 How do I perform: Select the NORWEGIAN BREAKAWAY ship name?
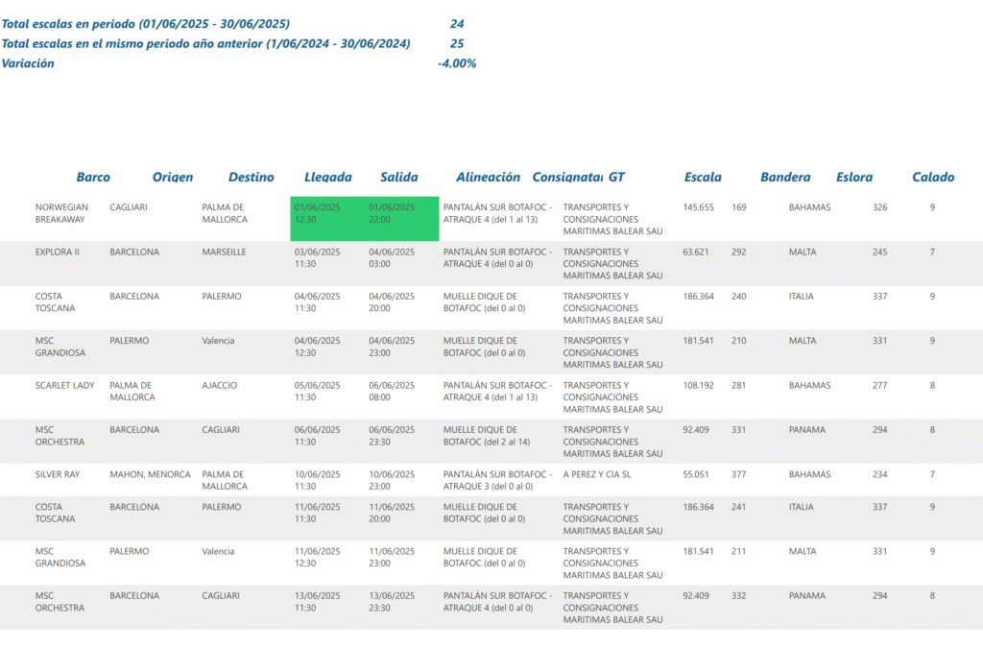pyautogui.click(x=61, y=213)
